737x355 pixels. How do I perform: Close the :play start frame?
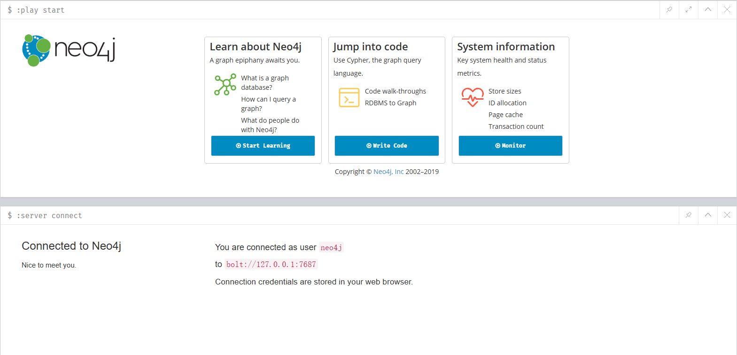click(727, 9)
